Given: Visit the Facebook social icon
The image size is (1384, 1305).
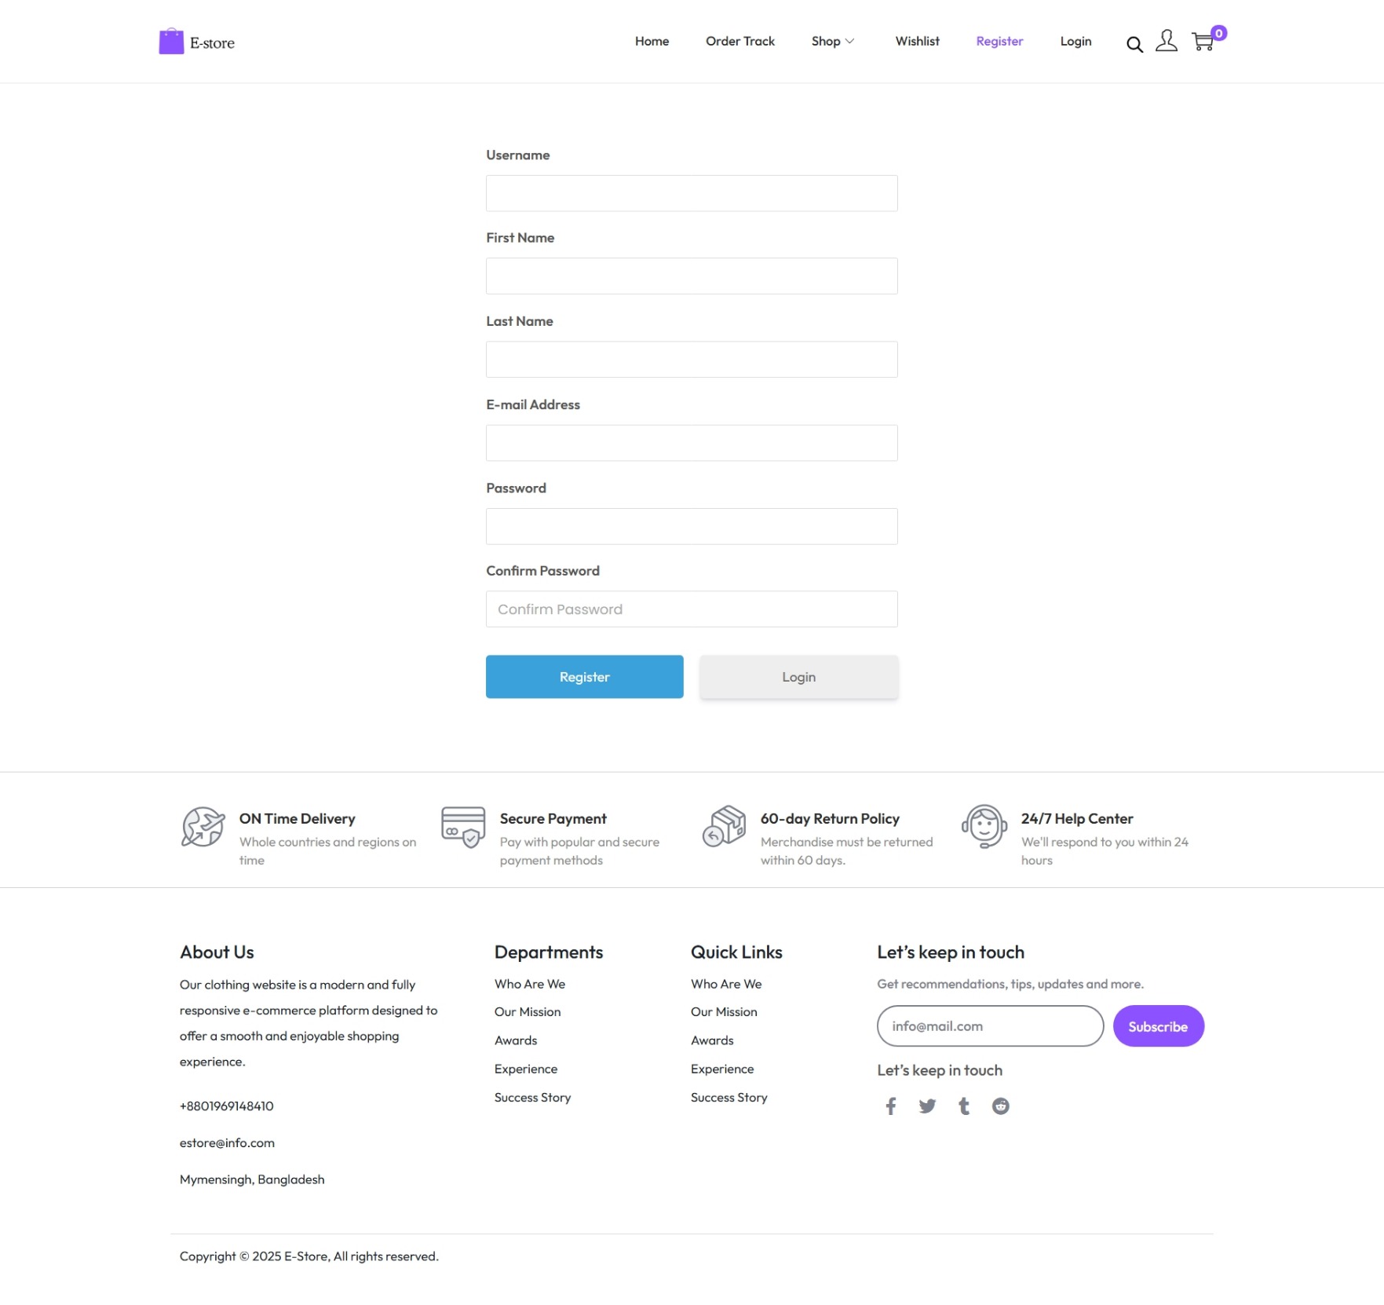Looking at the screenshot, I should click(x=891, y=1106).
